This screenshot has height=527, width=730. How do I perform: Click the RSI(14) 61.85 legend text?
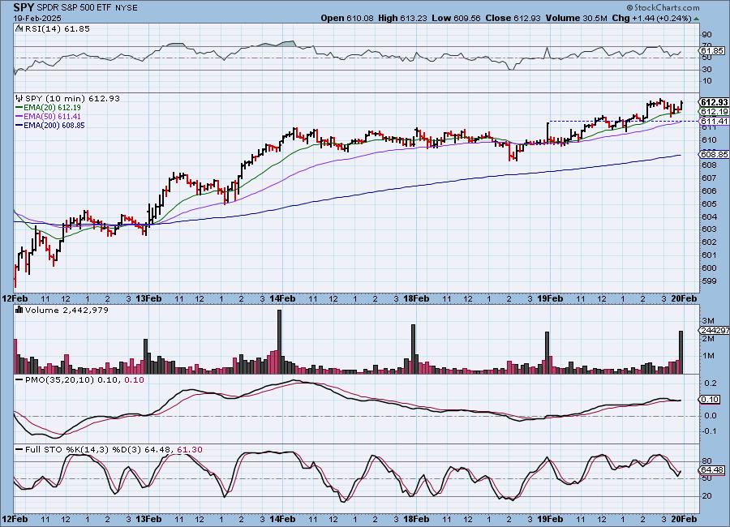point(58,28)
